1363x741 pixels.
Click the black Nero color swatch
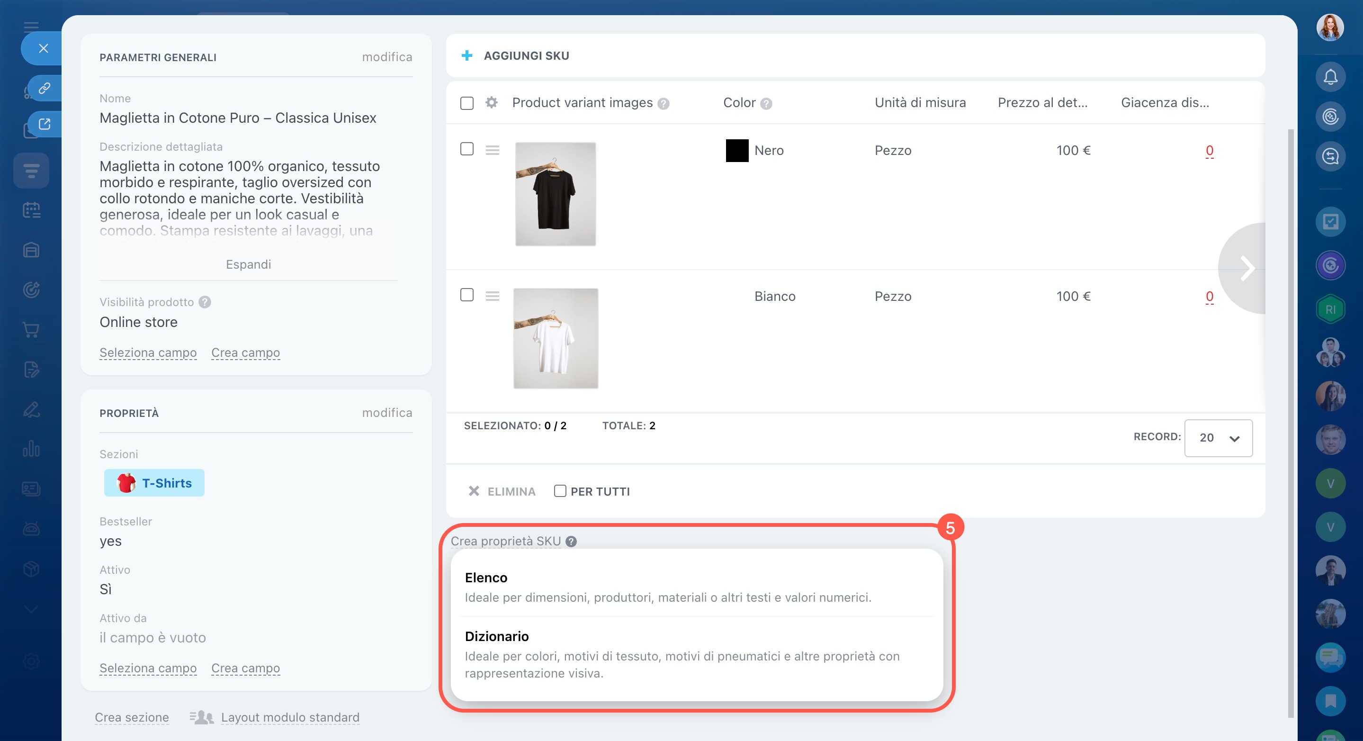tap(736, 150)
